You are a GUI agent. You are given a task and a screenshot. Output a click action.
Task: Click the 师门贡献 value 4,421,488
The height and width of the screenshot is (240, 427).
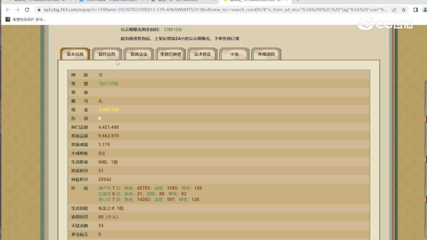point(108,127)
